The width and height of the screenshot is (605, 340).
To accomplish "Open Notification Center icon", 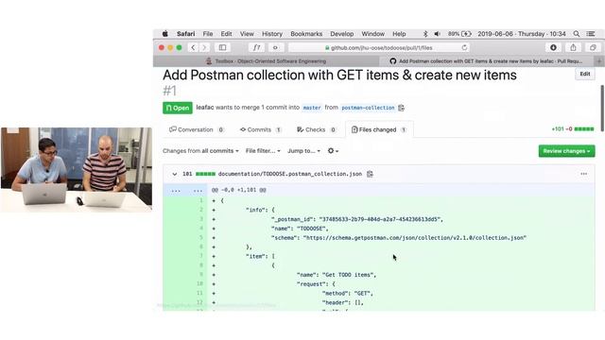I will coord(590,34).
